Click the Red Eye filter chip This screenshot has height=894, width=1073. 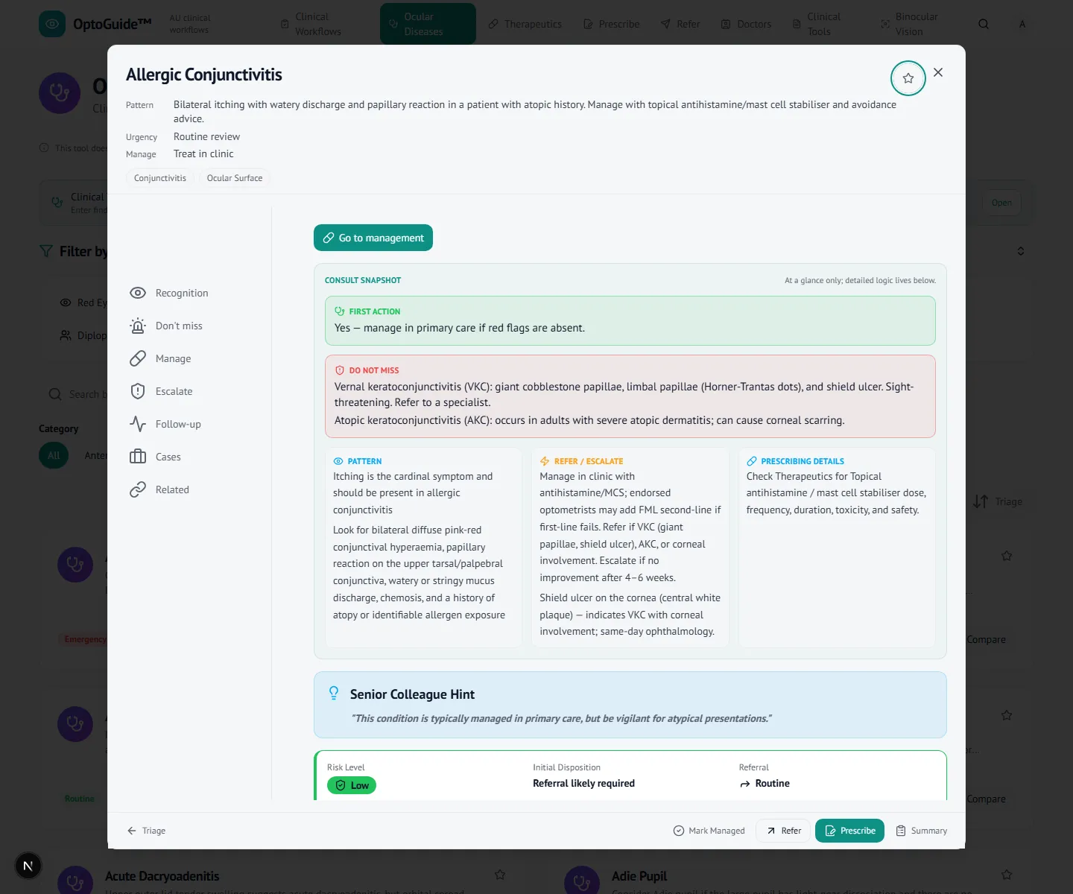pos(84,302)
